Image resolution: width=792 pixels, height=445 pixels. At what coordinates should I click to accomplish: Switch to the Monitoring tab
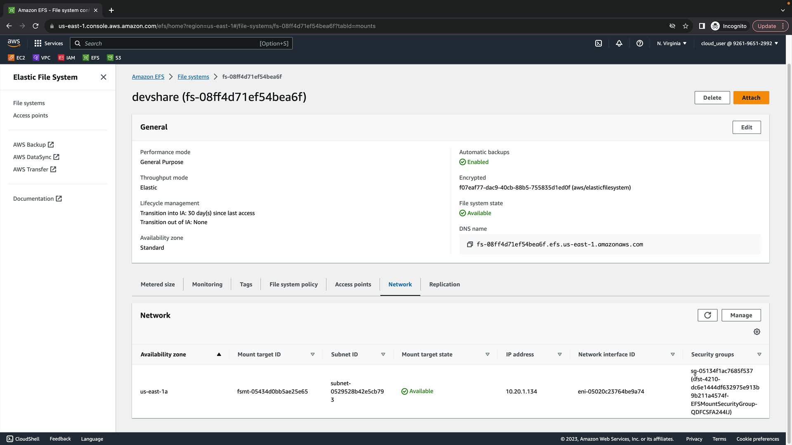tap(207, 284)
